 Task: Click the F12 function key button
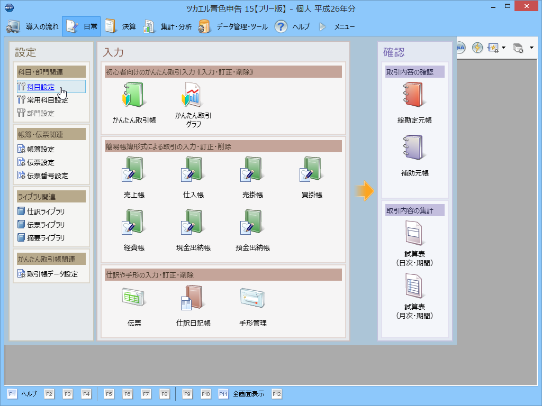[276, 394]
